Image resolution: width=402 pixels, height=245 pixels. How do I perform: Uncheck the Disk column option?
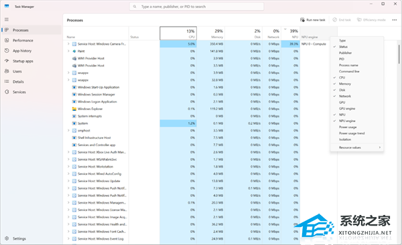[357, 90]
